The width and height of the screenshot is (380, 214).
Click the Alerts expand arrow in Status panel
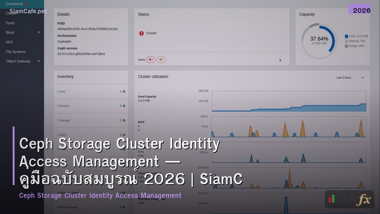click(280, 60)
